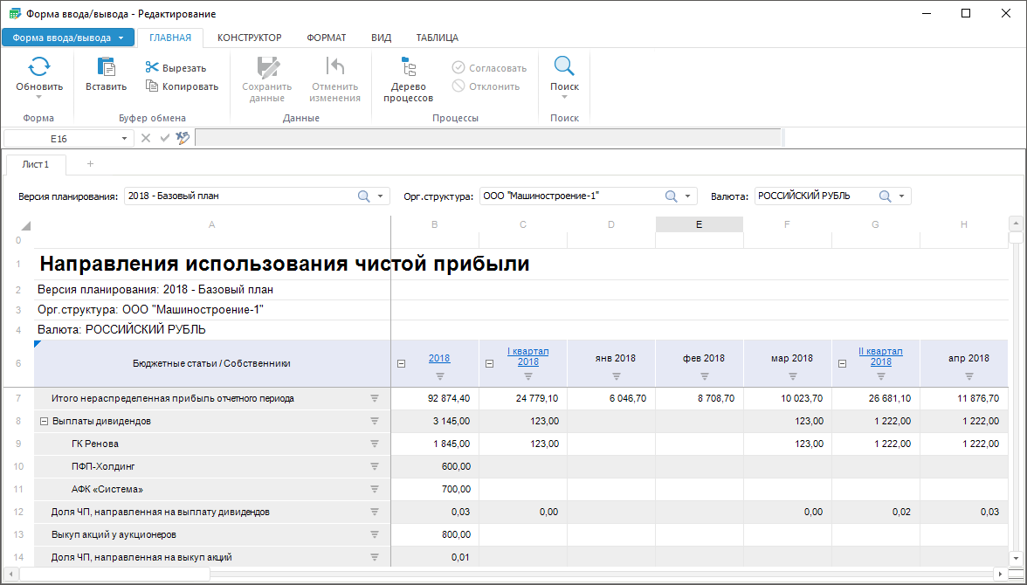
Task: Collapse the 2018 year column group
Action: pyautogui.click(x=401, y=364)
